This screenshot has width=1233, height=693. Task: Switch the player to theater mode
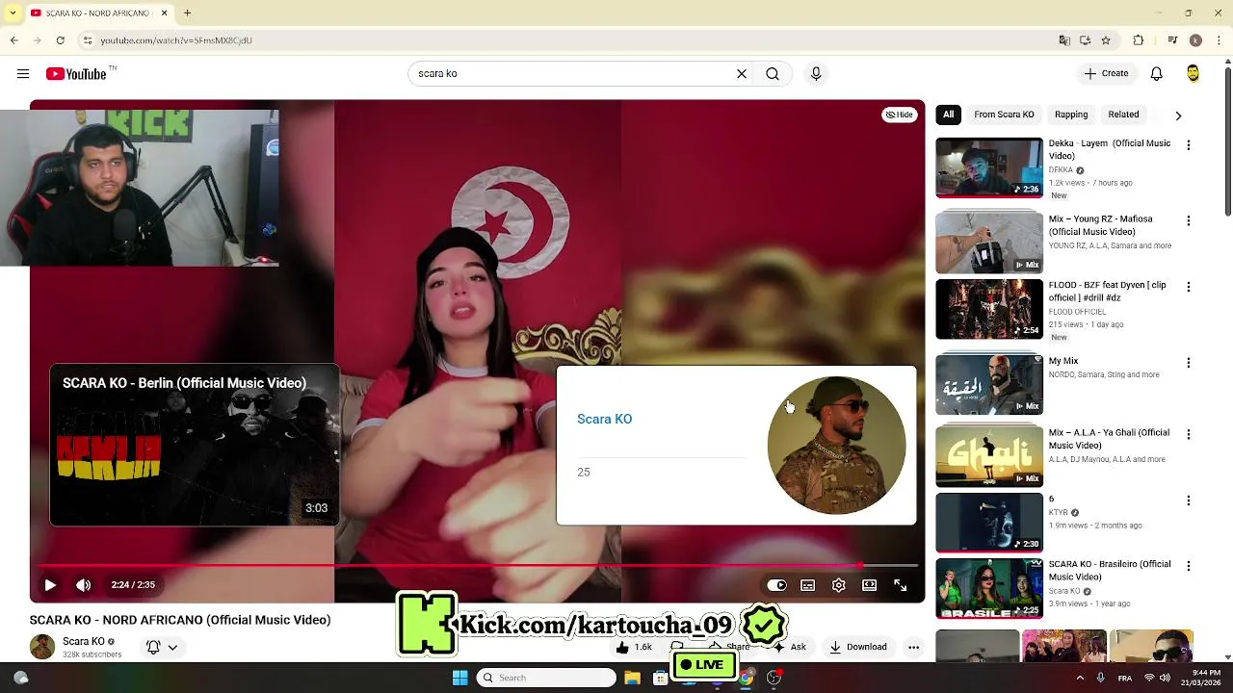click(870, 585)
